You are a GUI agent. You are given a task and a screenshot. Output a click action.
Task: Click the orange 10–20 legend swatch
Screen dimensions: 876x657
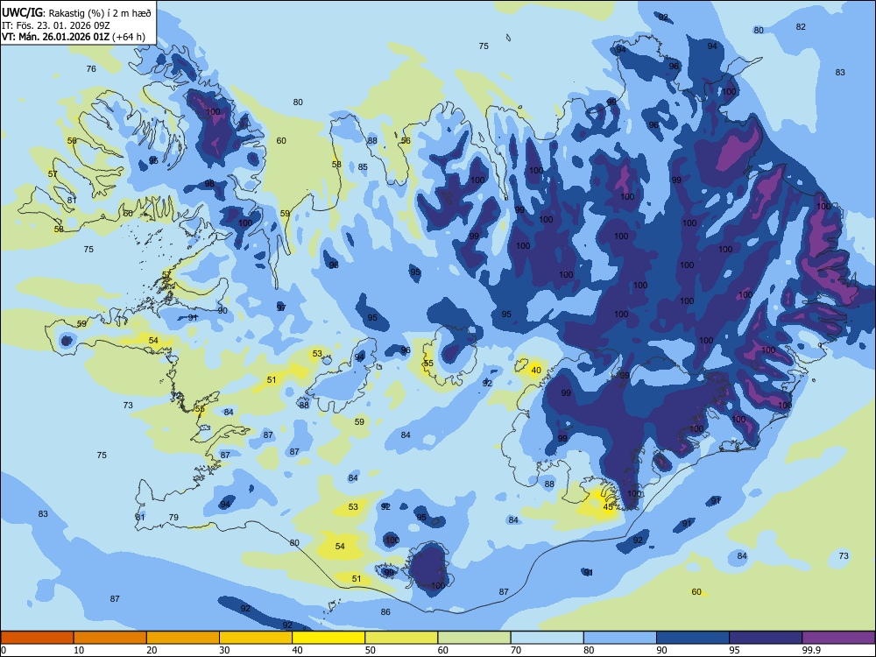click(110, 638)
